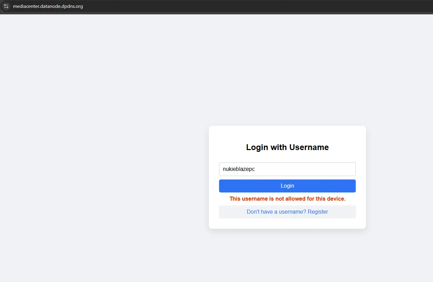Image resolution: width=433 pixels, height=282 pixels.
Task: Select the mediacenter.datanode.dpdns.org URL text
Action: [48, 6]
